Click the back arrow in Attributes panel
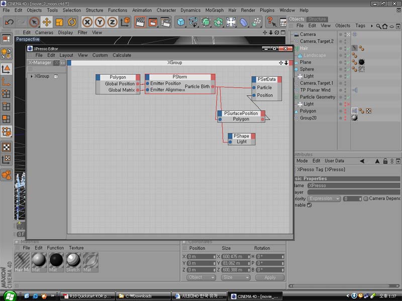 [362, 161]
